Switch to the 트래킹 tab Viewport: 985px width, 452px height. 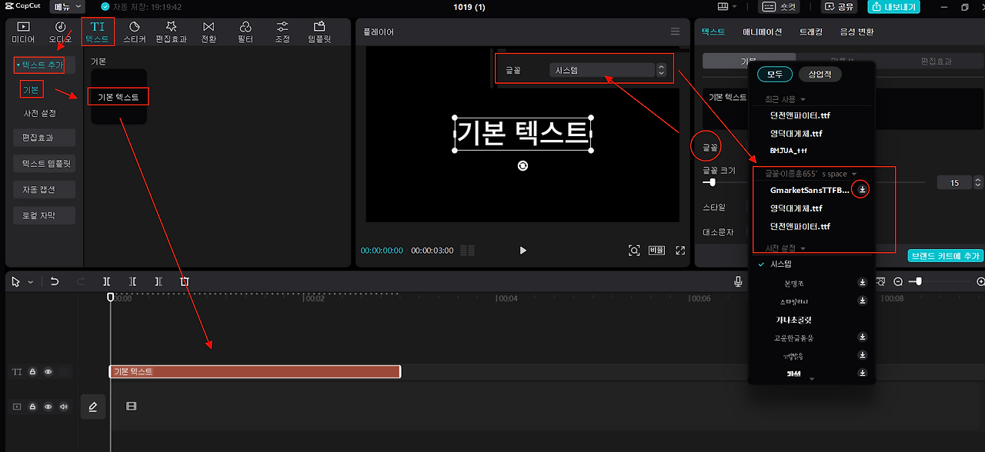coord(810,32)
